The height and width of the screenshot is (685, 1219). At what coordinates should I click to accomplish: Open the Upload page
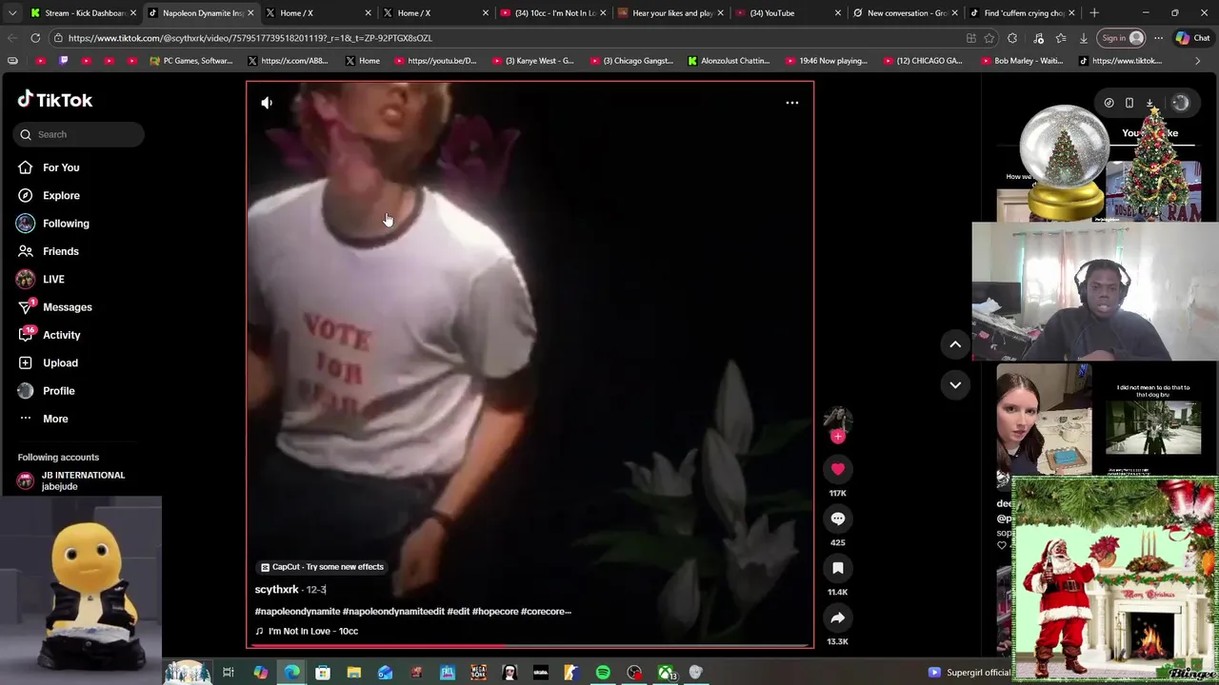pyautogui.click(x=48, y=362)
